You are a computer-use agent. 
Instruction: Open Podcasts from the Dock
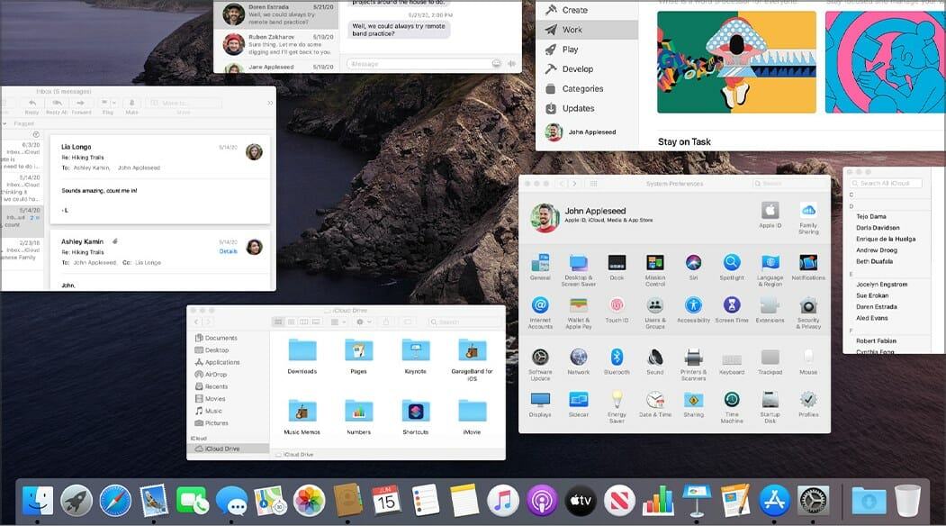click(542, 501)
